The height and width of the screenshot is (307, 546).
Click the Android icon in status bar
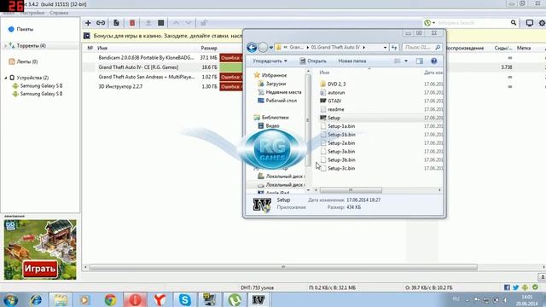pyautogui.click(x=525, y=287)
